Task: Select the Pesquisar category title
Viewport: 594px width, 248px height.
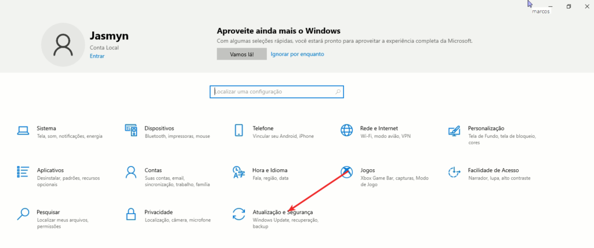Action: tap(48, 212)
